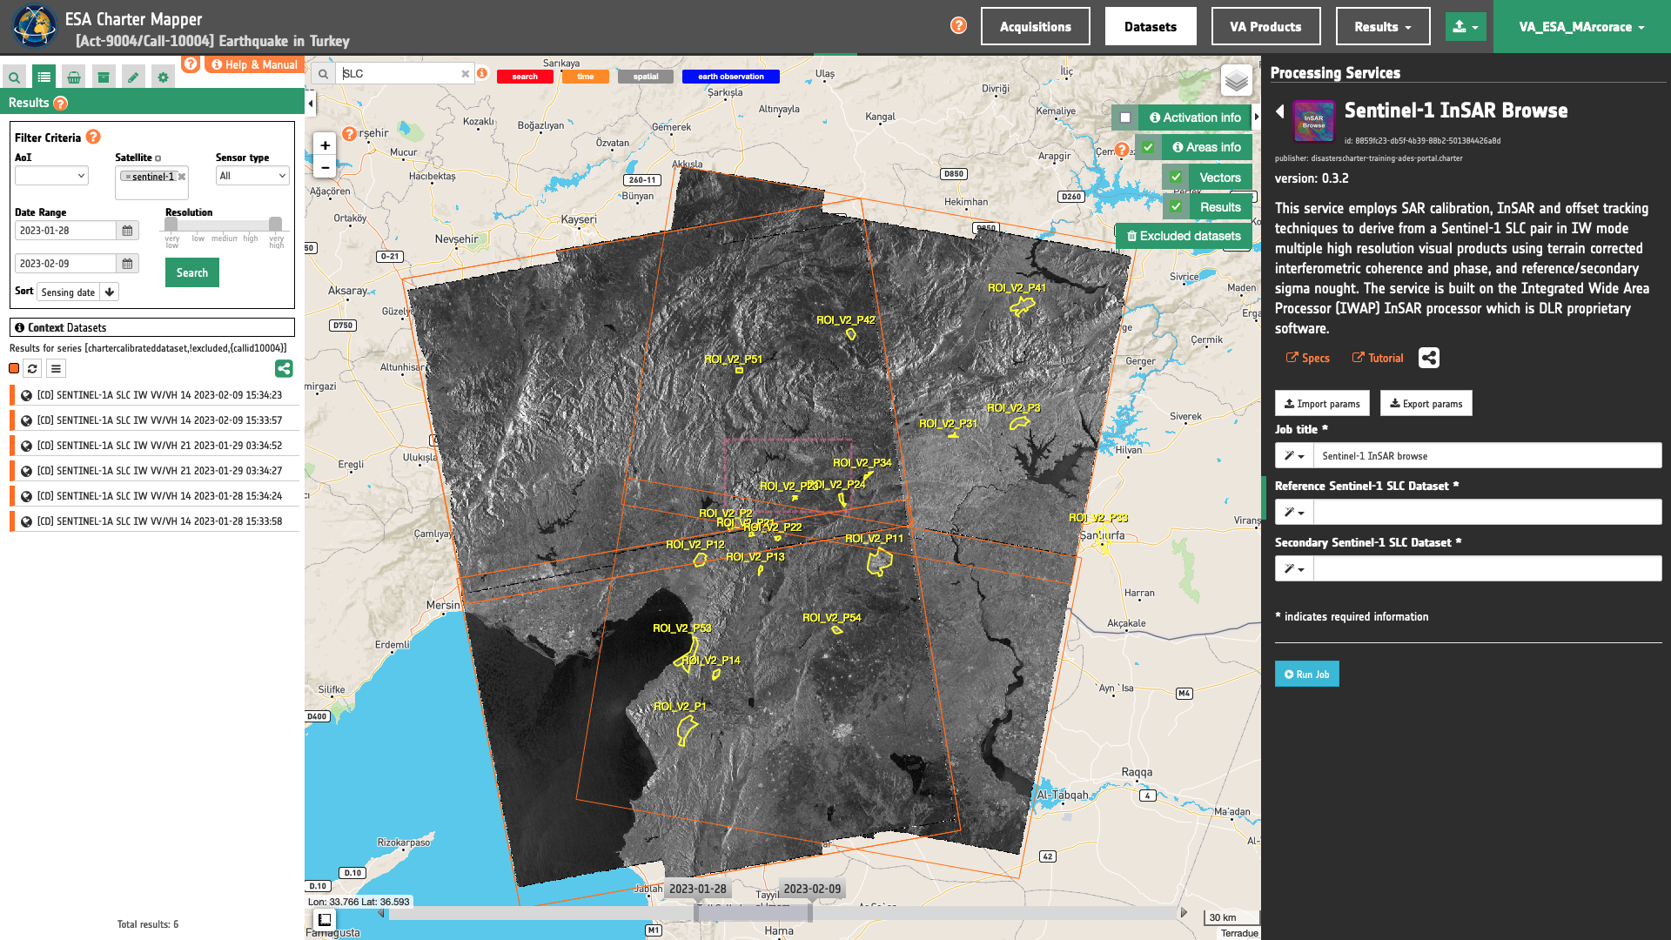The height and width of the screenshot is (940, 1671).
Task: Open the upload dropdown in top bar
Action: pos(1466,26)
